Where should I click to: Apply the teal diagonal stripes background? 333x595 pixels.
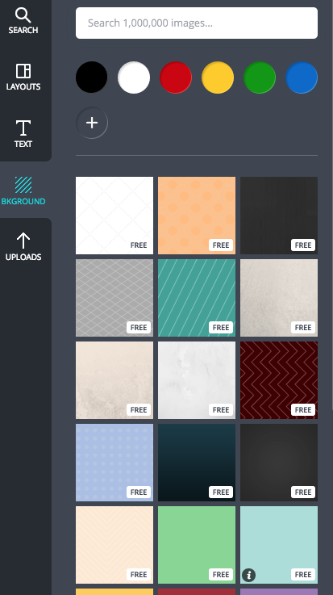pyautogui.click(x=197, y=298)
